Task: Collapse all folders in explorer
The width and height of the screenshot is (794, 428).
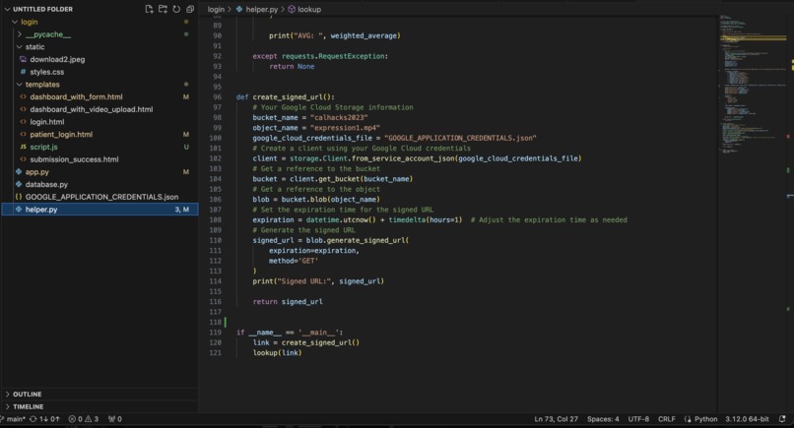Action: tap(190, 9)
